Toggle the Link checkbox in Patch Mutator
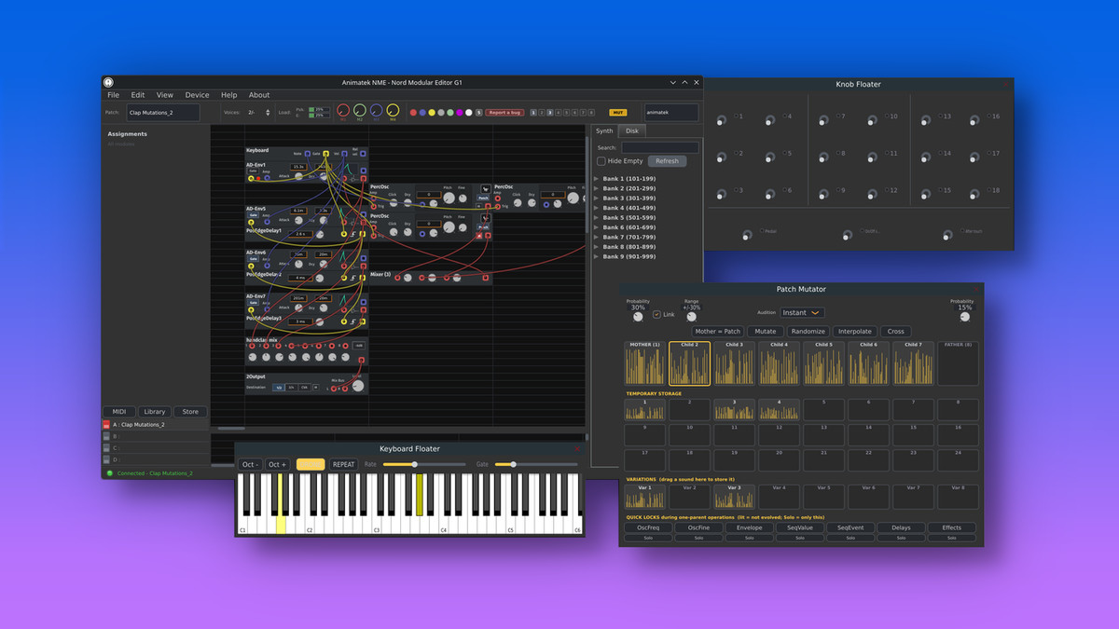This screenshot has width=1119, height=629. [x=657, y=314]
